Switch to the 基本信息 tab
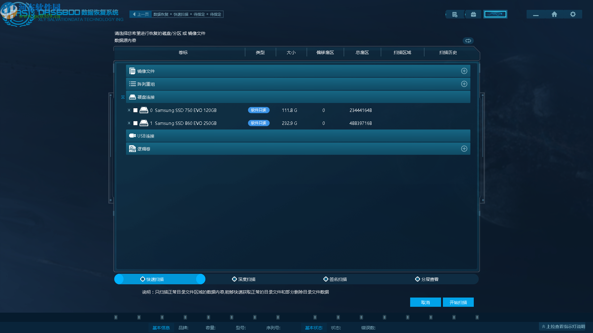Image resolution: width=593 pixels, height=333 pixels. click(161, 328)
